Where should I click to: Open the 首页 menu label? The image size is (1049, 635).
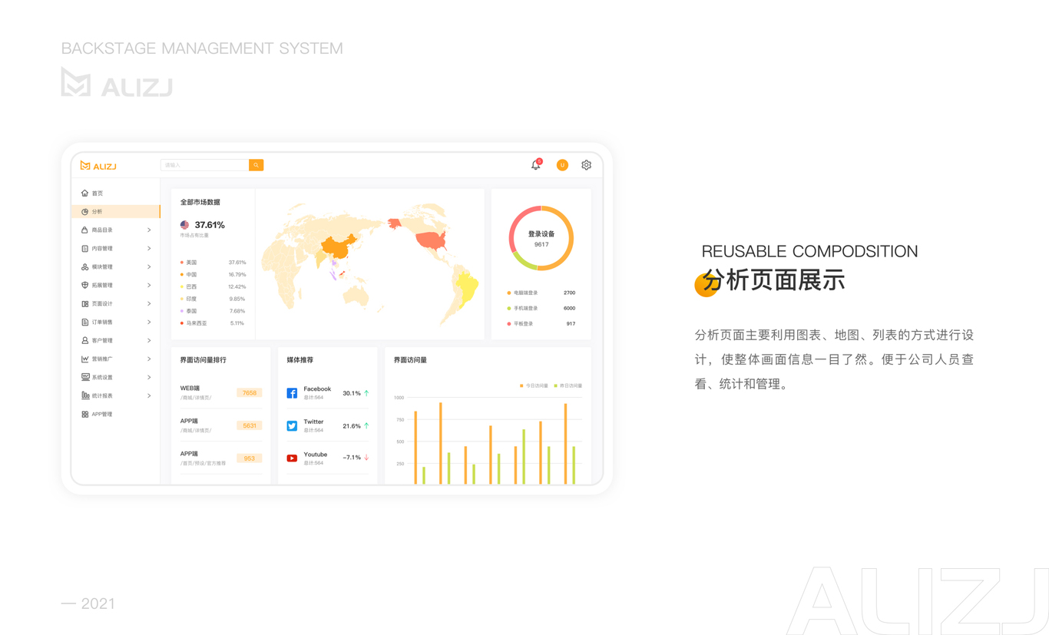(98, 193)
